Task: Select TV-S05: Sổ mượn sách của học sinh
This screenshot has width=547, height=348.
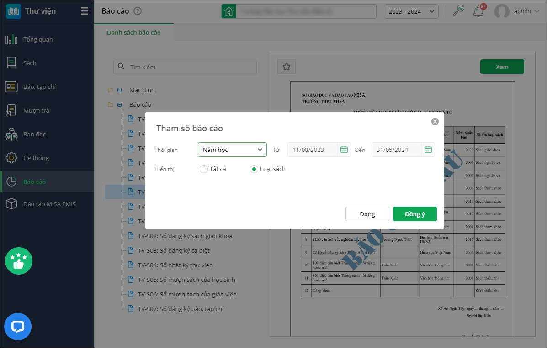Action: coord(186,280)
